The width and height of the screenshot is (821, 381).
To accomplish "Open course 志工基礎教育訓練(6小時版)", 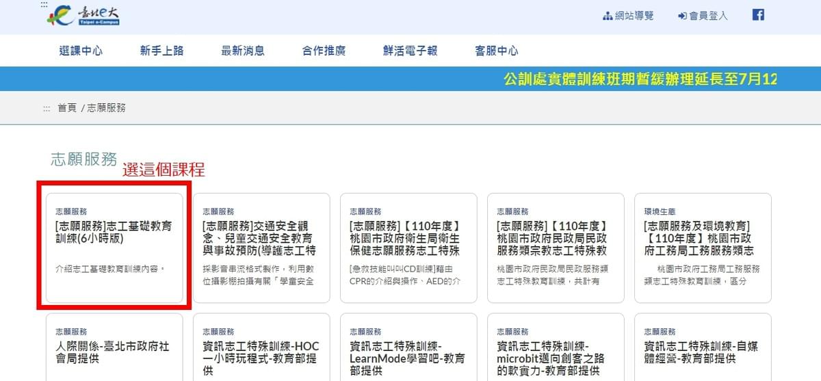I will (114, 232).
